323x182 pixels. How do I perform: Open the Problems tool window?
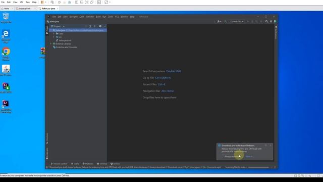point(88,164)
